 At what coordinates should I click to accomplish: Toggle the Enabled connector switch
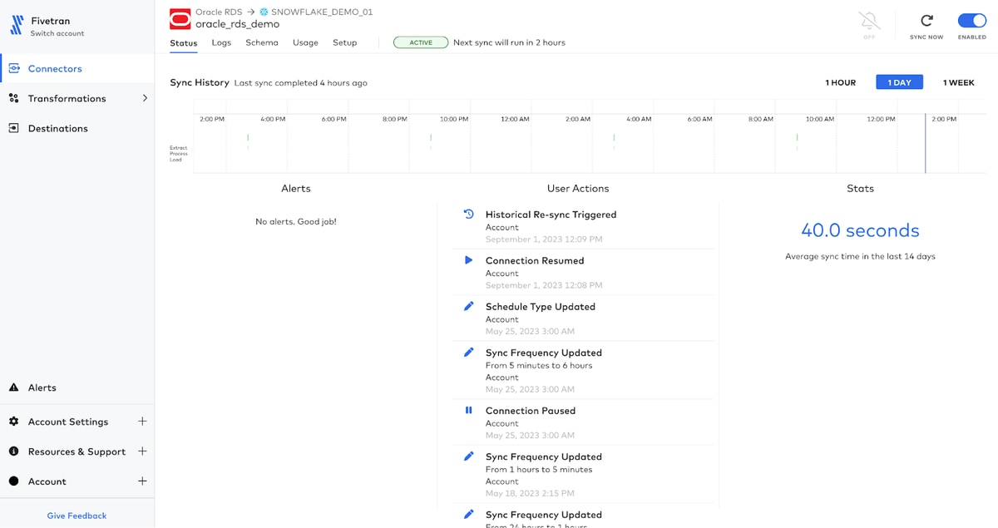[971, 21]
